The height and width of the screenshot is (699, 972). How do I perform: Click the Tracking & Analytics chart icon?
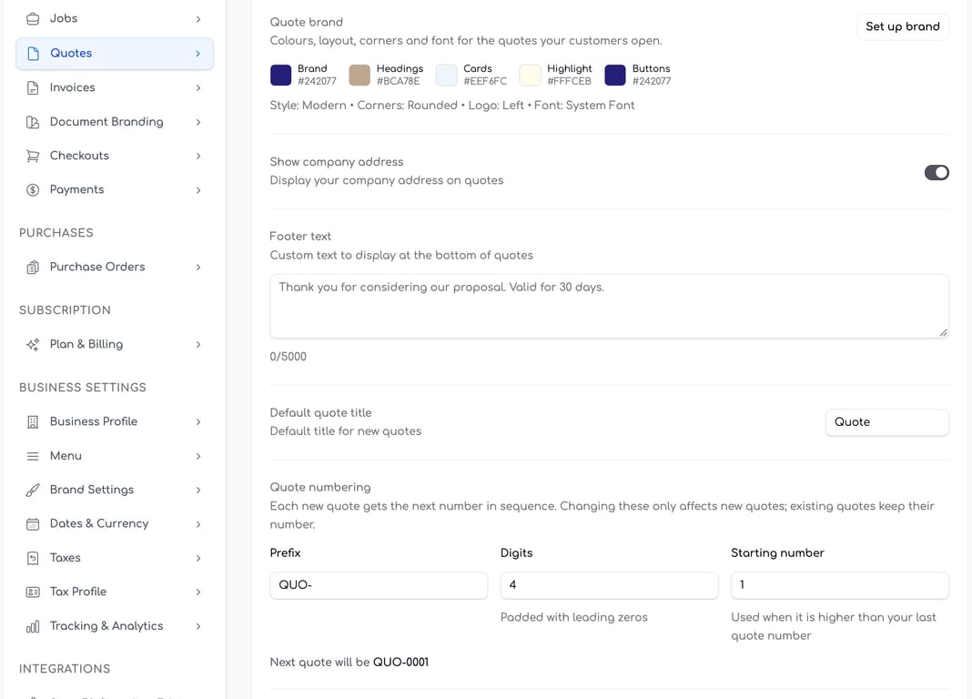[33, 626]
